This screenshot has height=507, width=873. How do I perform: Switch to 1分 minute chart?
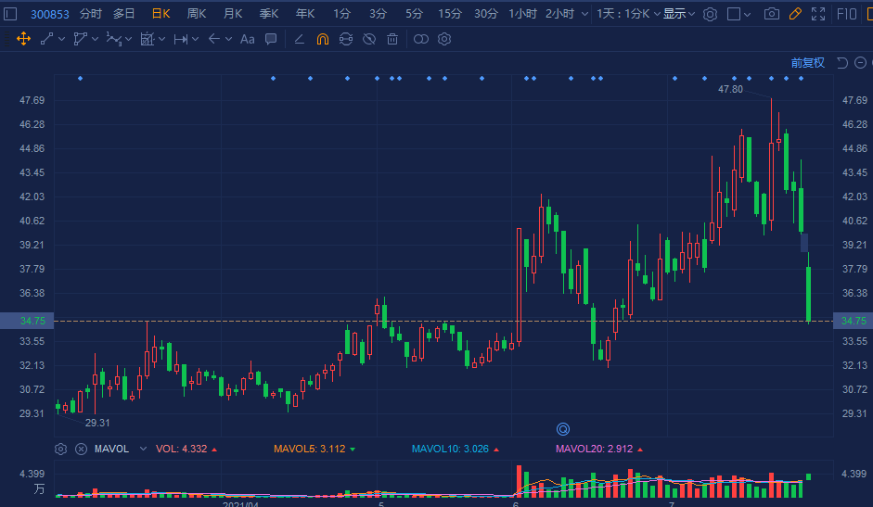tap(341, 14)
